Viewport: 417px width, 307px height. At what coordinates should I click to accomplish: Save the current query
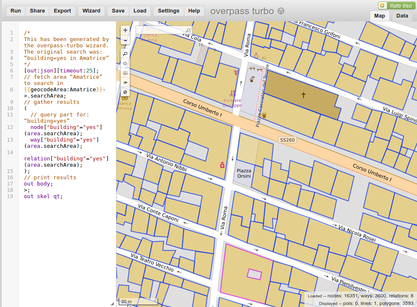point(118,11)
